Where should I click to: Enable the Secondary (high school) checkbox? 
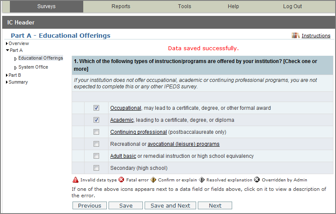96,168
